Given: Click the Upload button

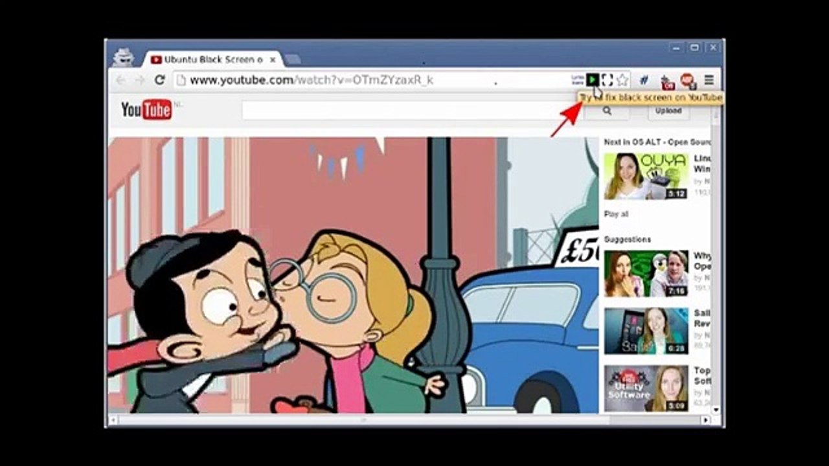Looking at the screenshot, I should pyautogui.click(x=668, y=111).
